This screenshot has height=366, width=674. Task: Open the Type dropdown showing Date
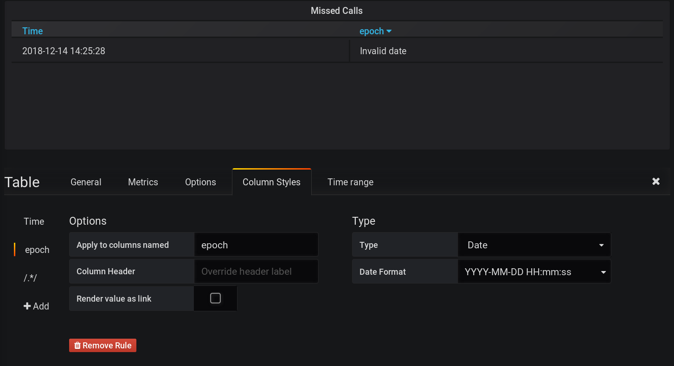[x=533, y=245]
